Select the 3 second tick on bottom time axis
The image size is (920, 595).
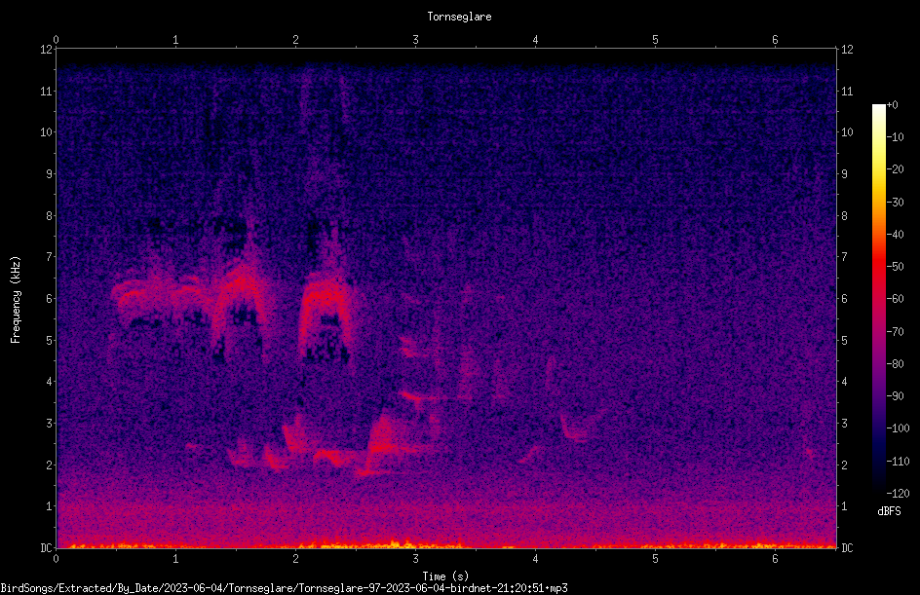tap(415, 559)
